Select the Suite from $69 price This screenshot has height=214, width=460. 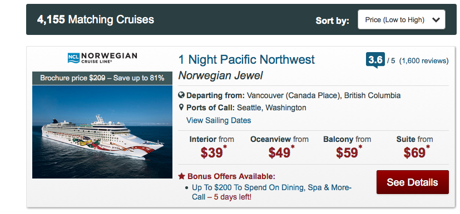[x=414, y=148]
